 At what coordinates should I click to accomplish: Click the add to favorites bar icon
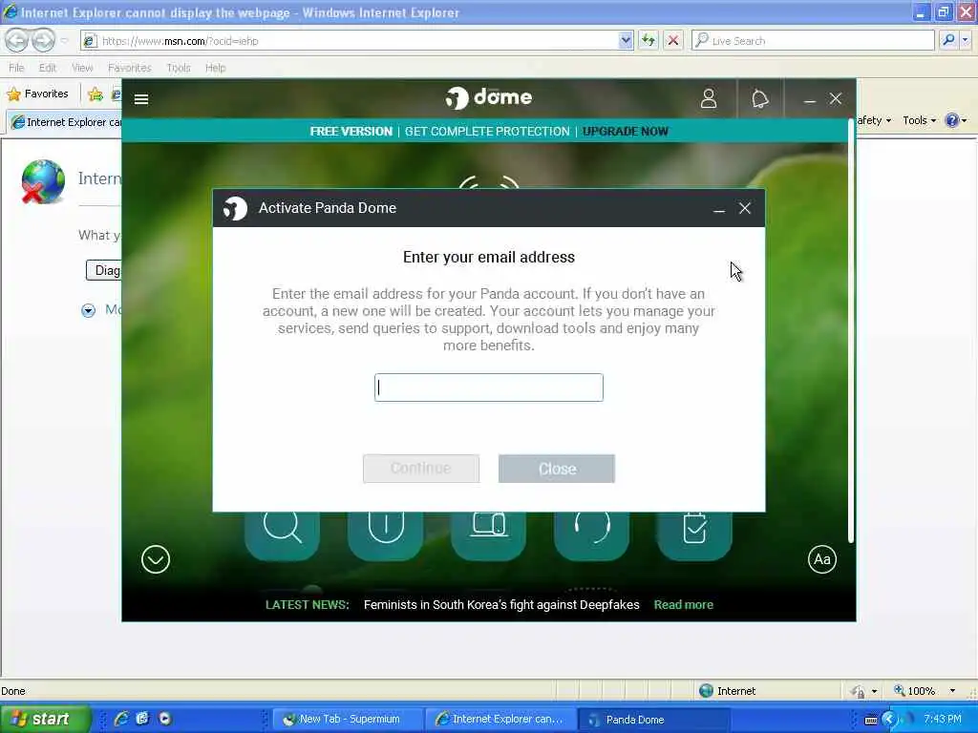point(96,94)
